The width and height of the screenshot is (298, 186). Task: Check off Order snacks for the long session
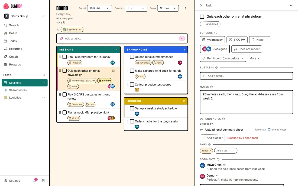point(132,121)
